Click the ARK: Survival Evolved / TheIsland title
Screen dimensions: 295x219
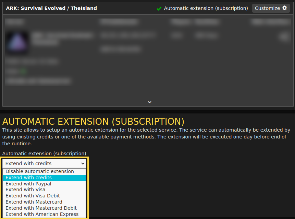[x=51, y=8]
